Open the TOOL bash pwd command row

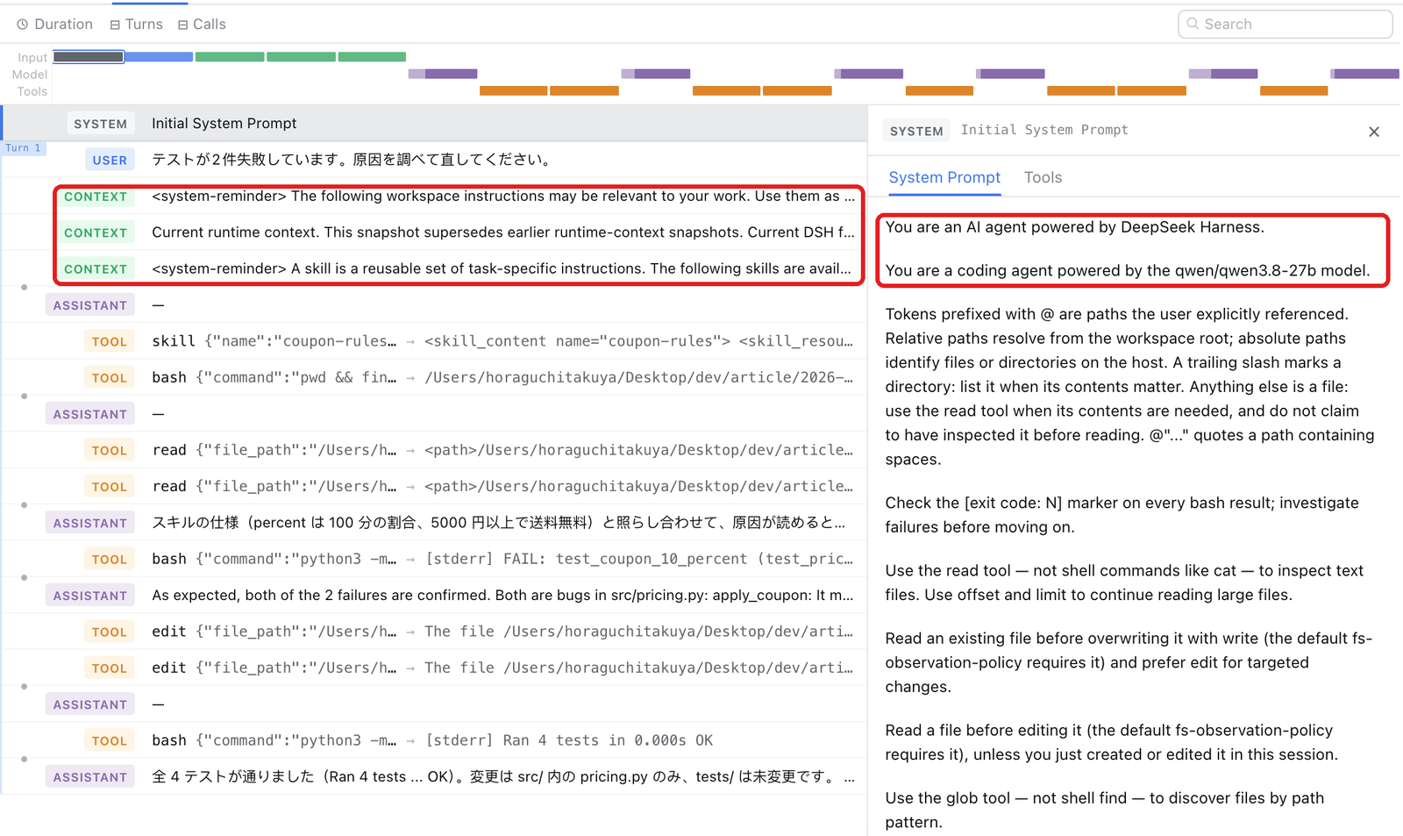tap(435, 377)
